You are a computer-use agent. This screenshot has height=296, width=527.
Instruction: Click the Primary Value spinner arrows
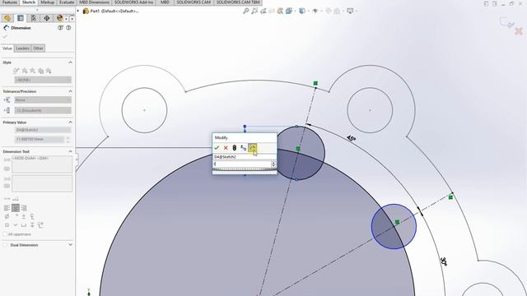click(x=68, y=139)
